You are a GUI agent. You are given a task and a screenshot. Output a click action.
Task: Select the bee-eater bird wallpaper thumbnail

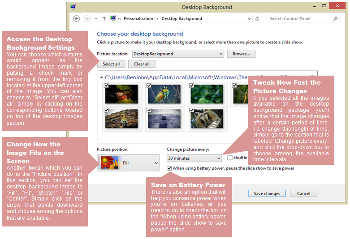click(x=164, y=94)
